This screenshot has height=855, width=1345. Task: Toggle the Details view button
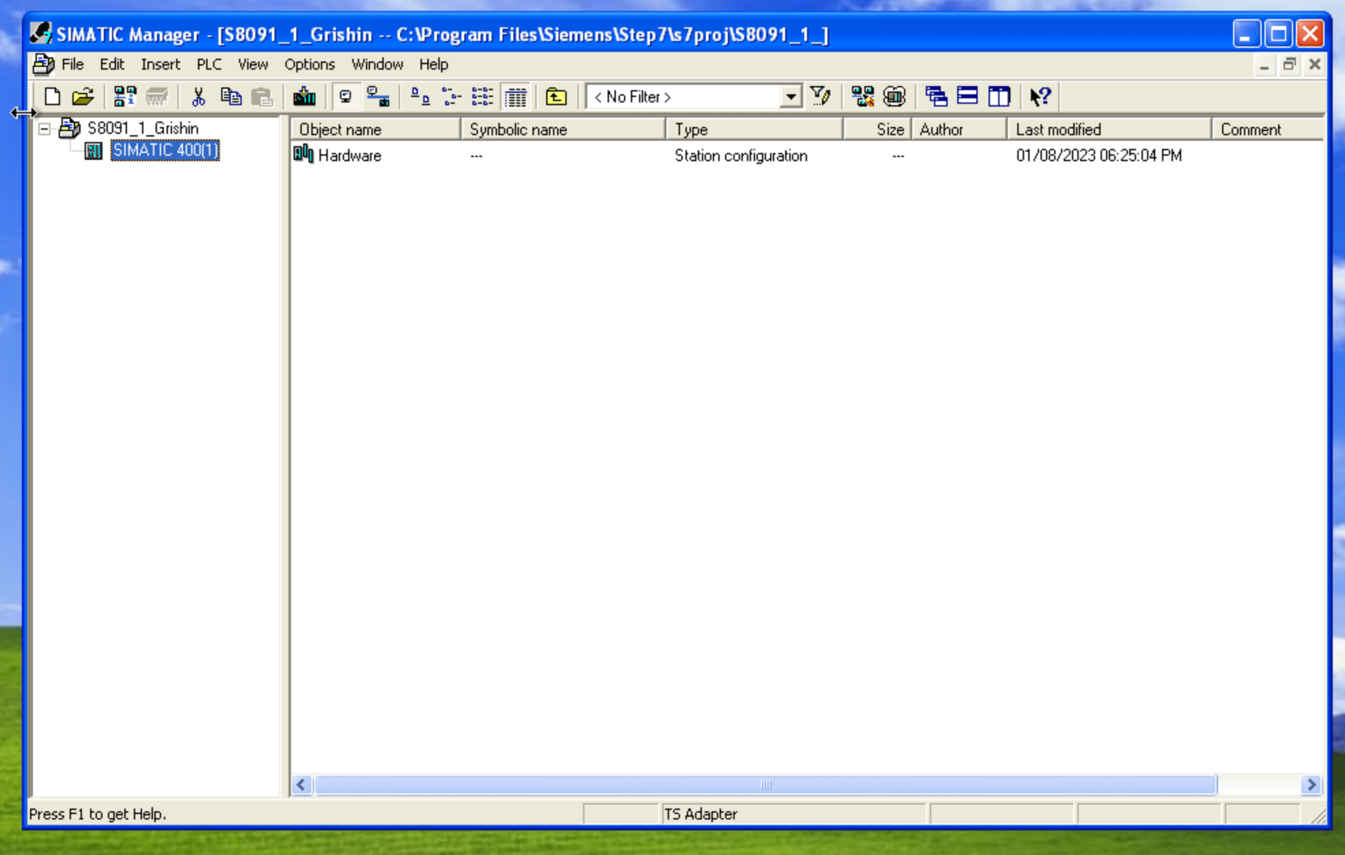(515, 97)
